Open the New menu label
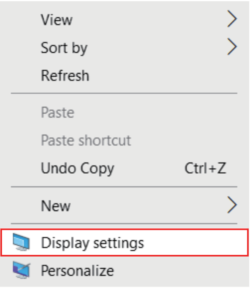Viewport: 250px width, 288px height. click(55, 205)
